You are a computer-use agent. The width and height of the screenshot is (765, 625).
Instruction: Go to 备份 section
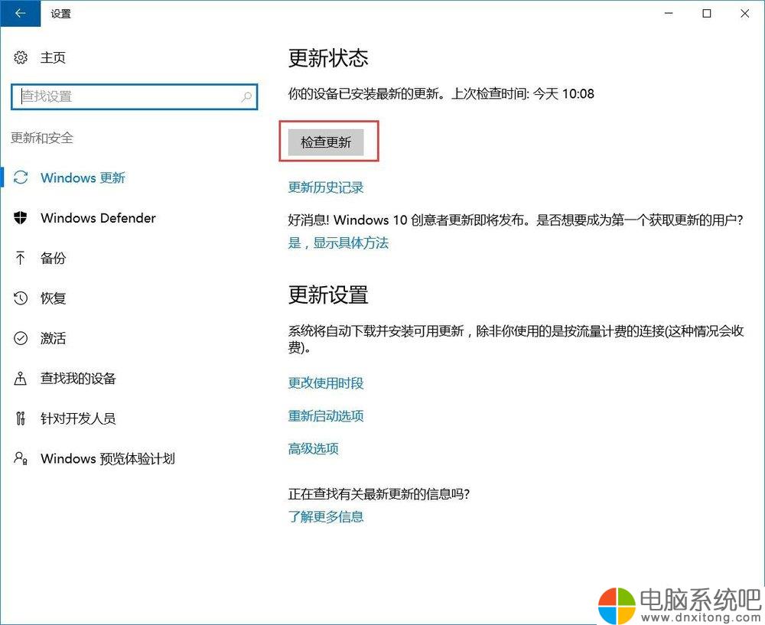coord(53,258)
